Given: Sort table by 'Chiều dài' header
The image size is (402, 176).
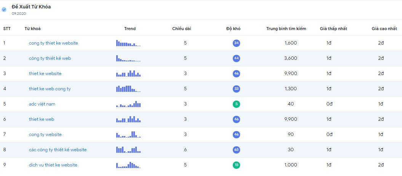Looking at the screenshot, I should click(x=181, y=29).
